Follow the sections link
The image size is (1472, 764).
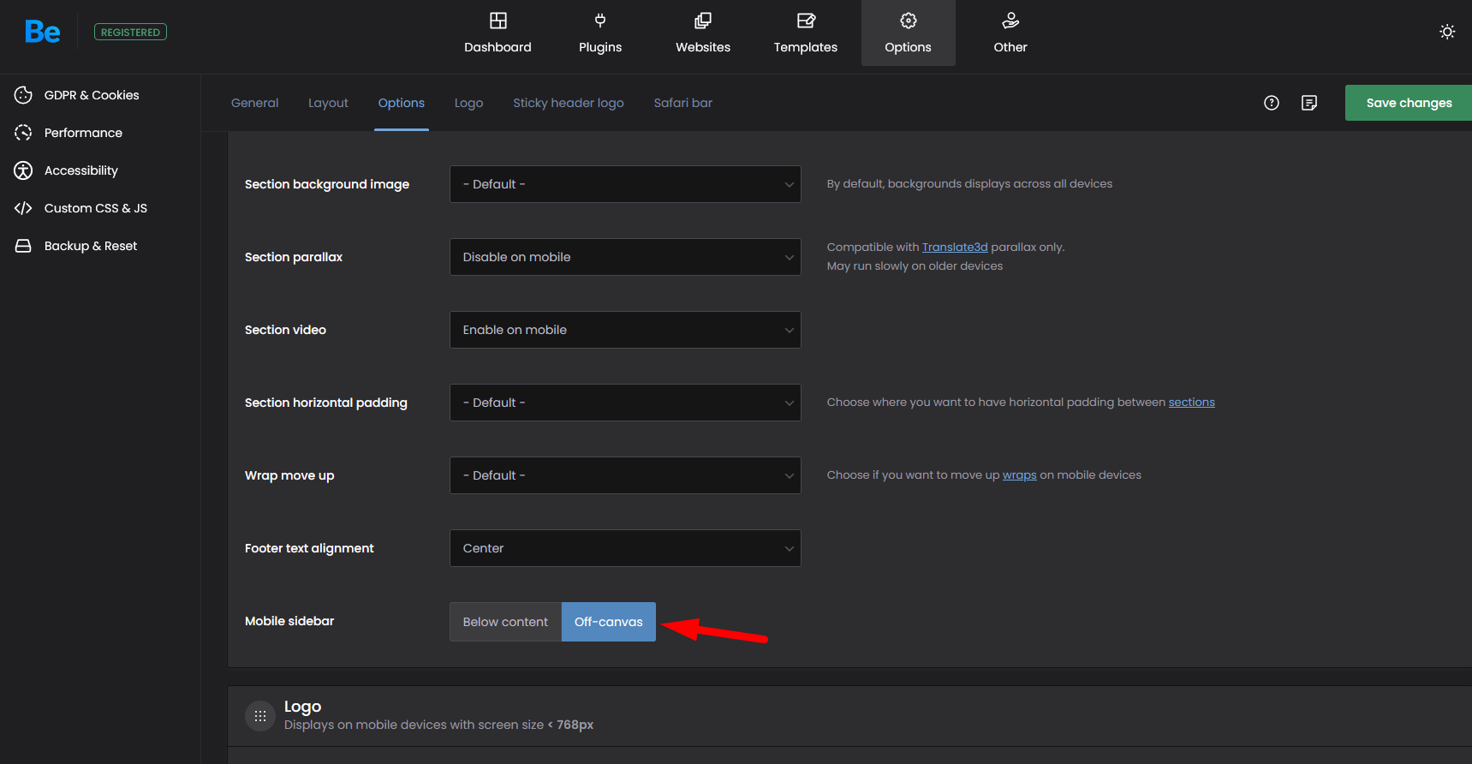pyautogui.click(x=1192, y=402)
